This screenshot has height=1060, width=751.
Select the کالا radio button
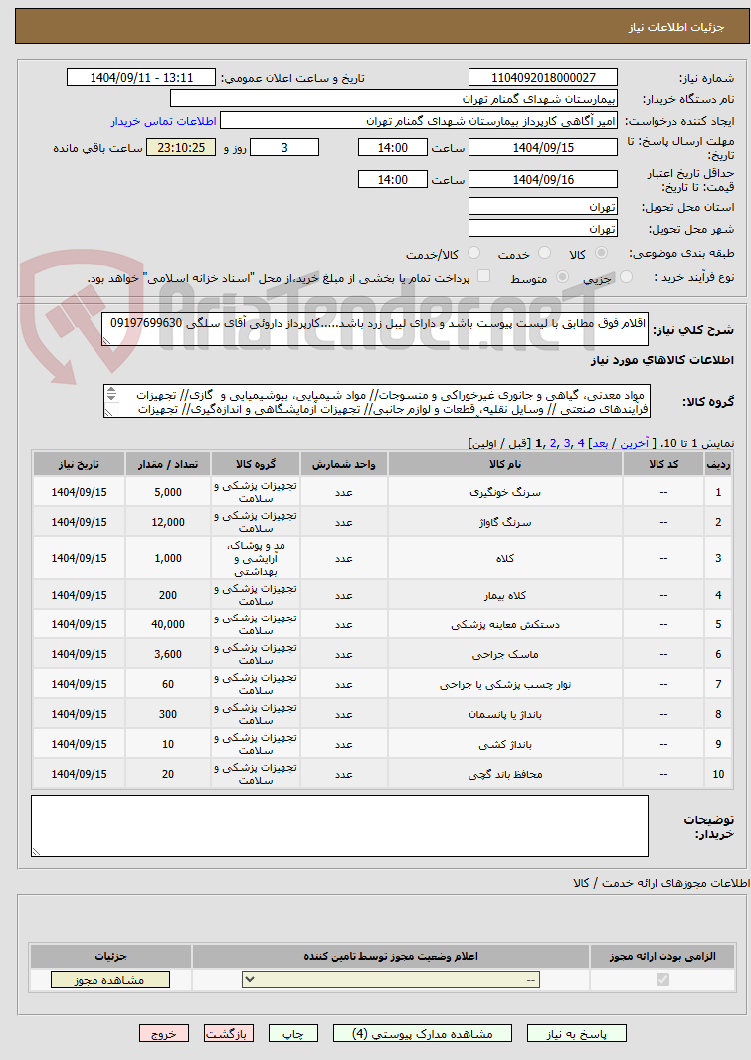point(600,253)
